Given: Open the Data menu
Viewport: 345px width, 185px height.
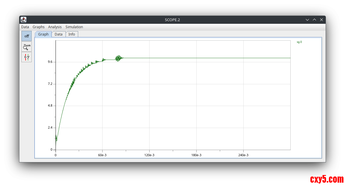Looking at the screenshot, I should pos(25,27).
